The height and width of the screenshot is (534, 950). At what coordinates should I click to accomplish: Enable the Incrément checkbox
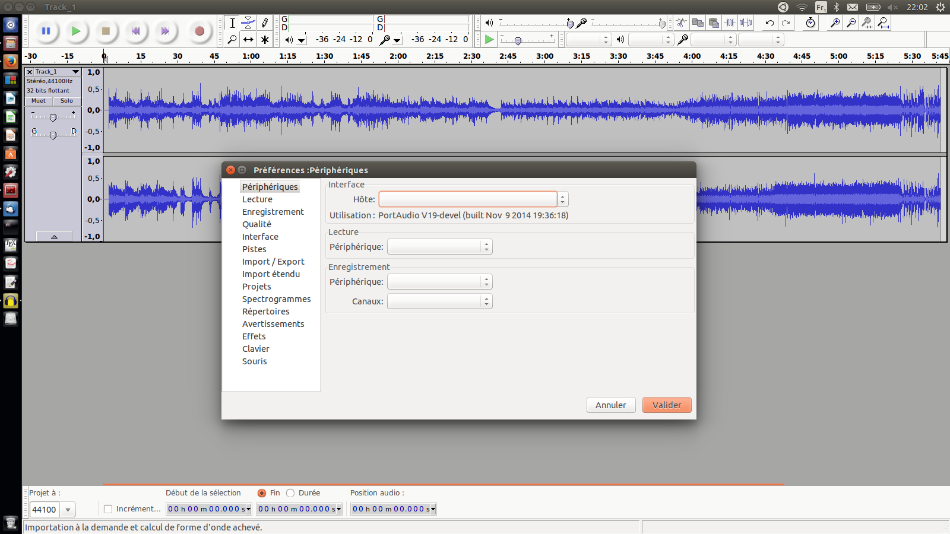108,509
